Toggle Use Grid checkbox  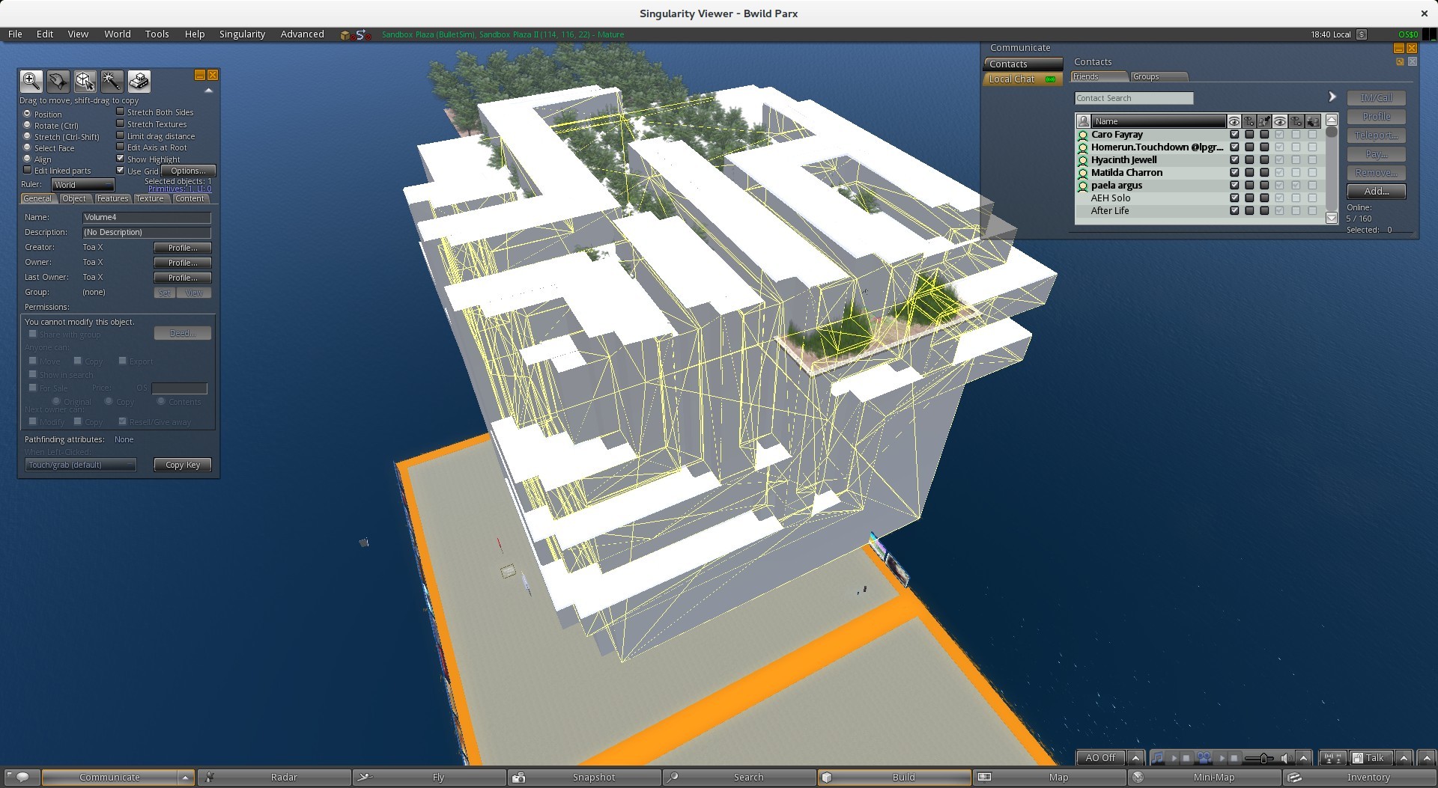[x=120, y=171]
